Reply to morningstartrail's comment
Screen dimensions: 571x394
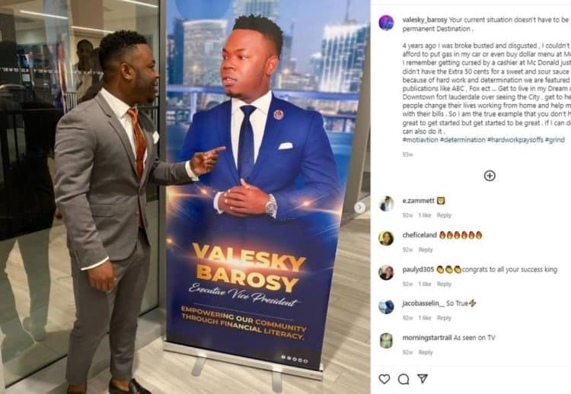(426, 352)
